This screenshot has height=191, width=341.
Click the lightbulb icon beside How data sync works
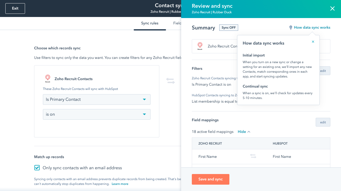[x=291, y=28]
